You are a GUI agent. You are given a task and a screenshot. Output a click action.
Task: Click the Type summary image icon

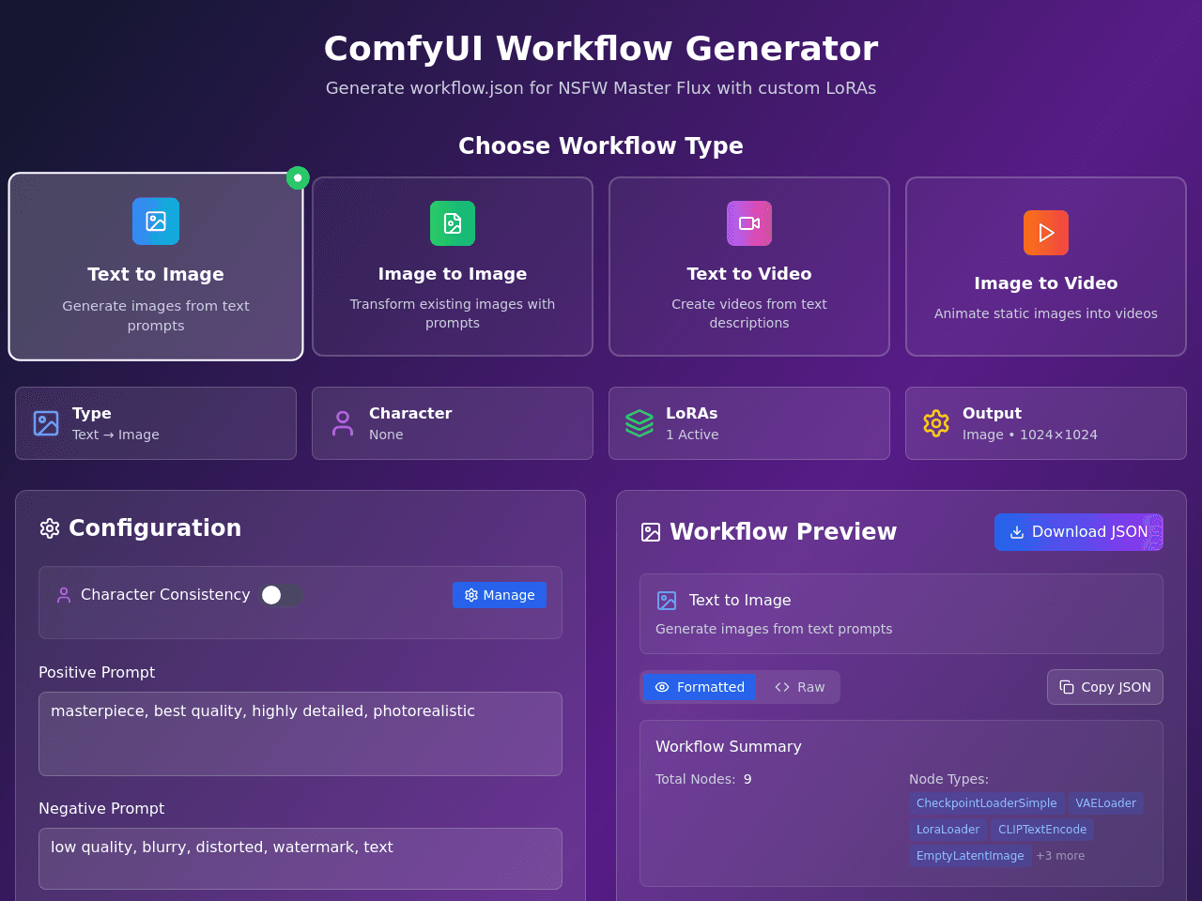pyautogui.click(x=46, y=423)
